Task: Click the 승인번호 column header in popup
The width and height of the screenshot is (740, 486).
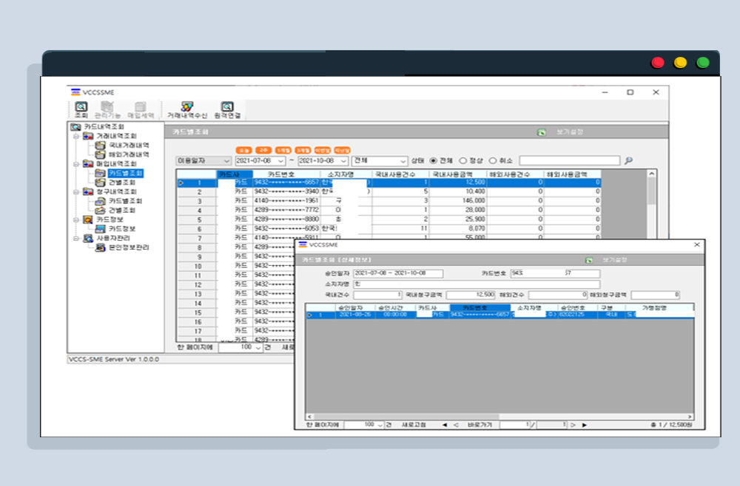Action: click(x=576, y=308)
